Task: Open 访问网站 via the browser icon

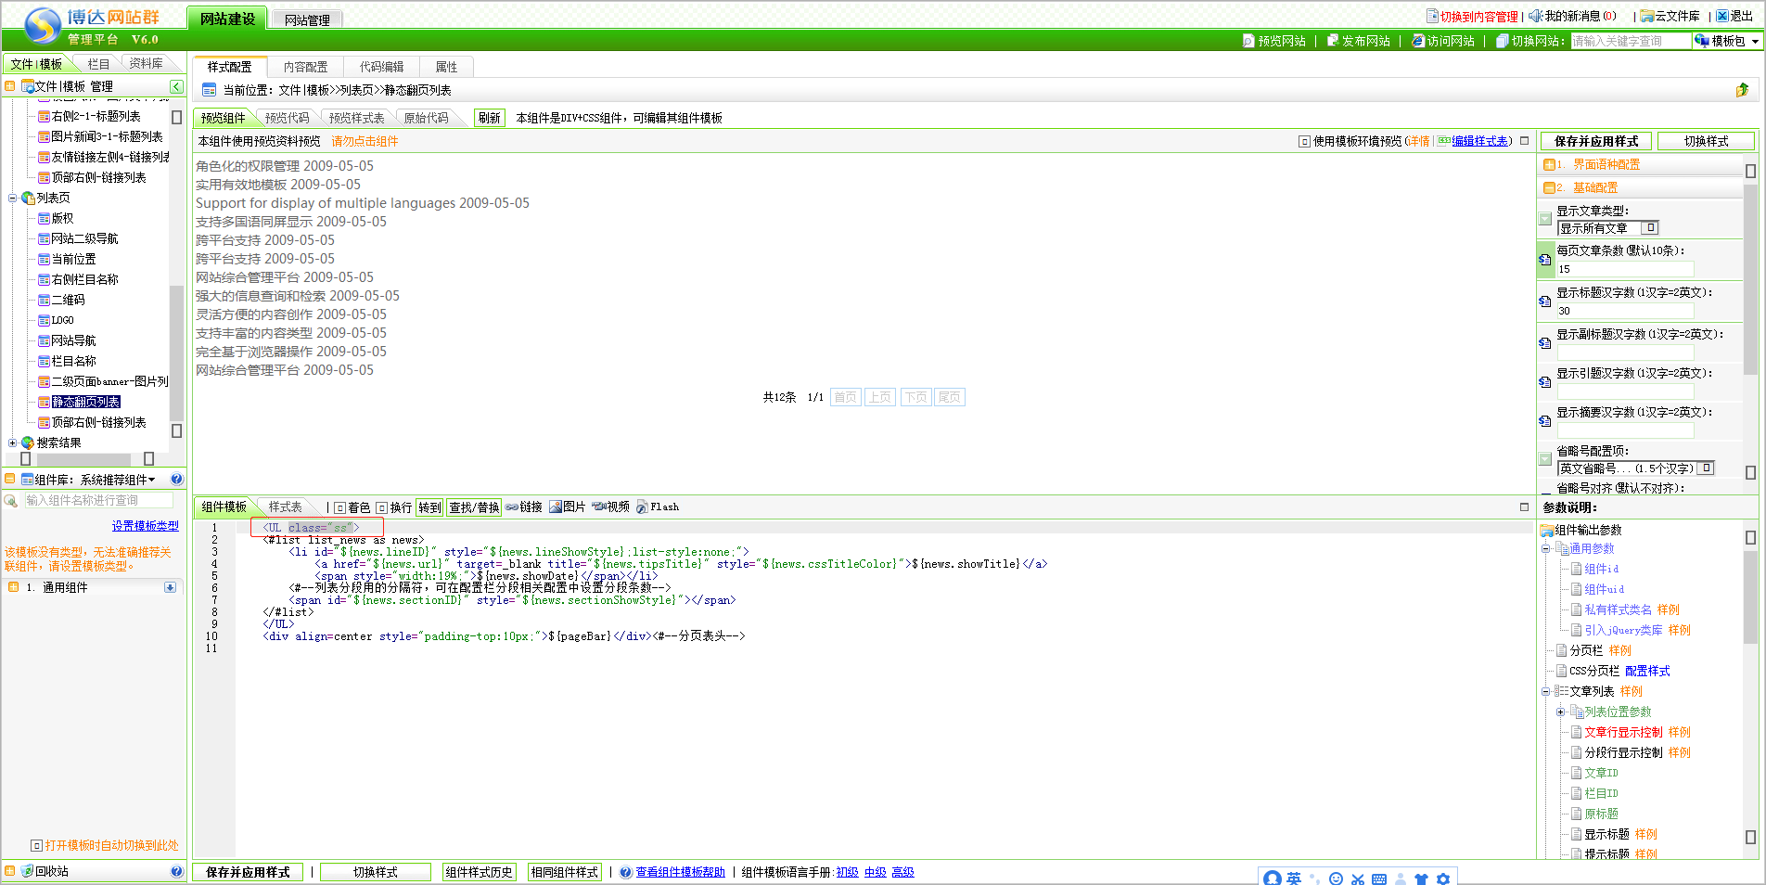Action: point(1417,41)
